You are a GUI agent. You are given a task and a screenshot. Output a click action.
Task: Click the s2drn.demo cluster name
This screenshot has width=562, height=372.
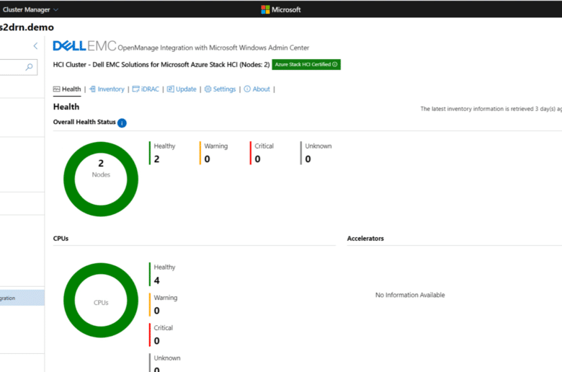point(27,27)
